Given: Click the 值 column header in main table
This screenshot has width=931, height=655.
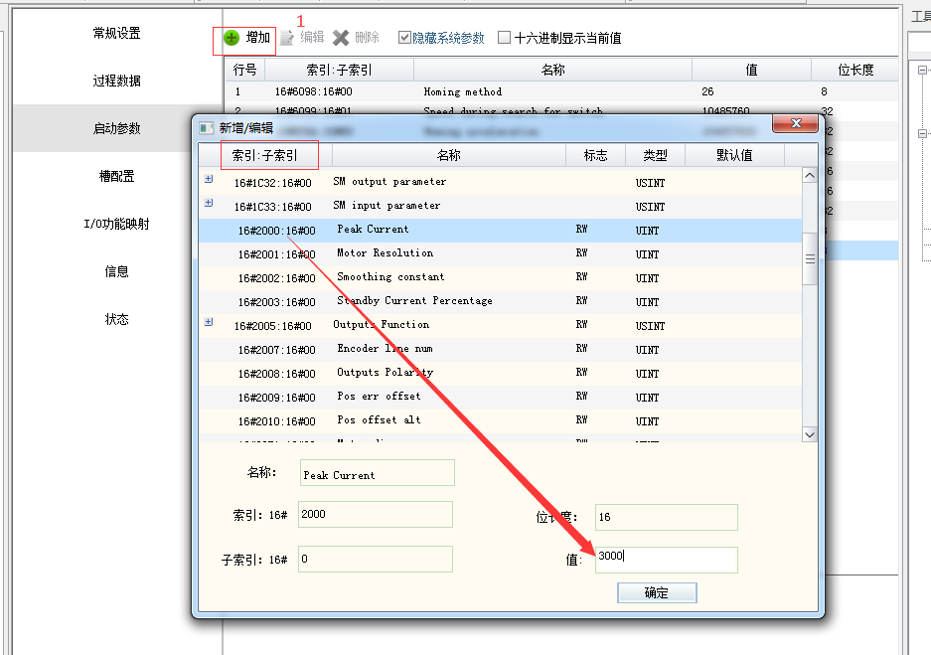Looking at the screenshot, I should coord(752,71).
